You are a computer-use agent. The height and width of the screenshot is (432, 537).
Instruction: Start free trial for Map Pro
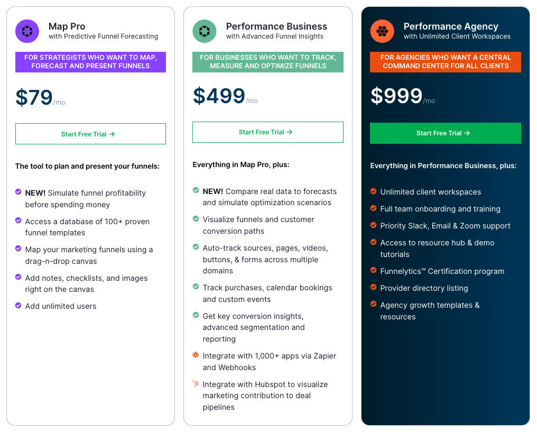click(x=90, y=134)
